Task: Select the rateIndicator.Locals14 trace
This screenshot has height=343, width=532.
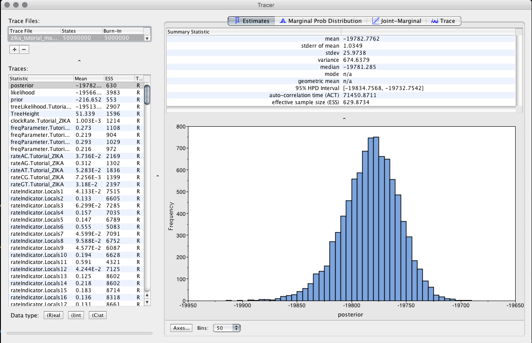Action: click(77, 283)
